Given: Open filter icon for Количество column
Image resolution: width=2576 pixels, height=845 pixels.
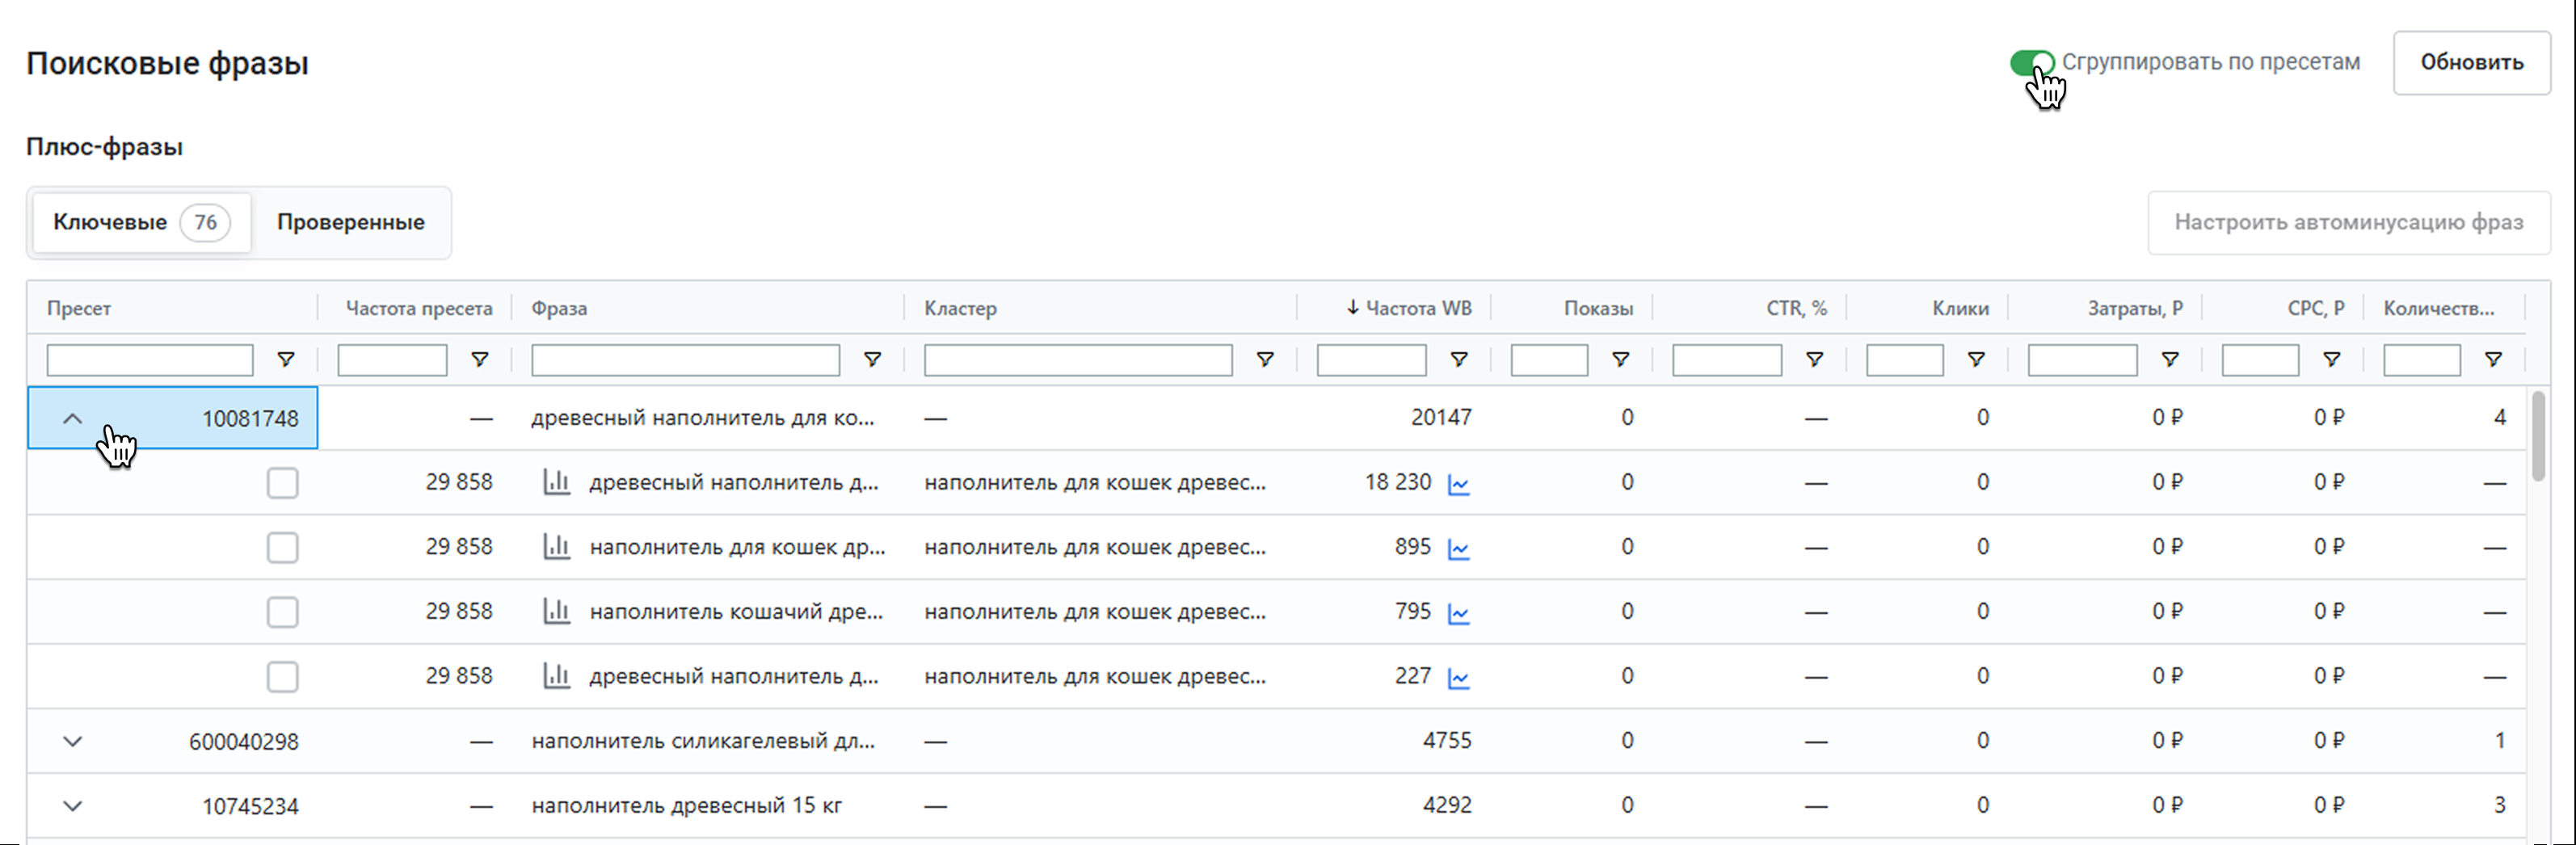Looking at the screenshot, I should 2493,359.
